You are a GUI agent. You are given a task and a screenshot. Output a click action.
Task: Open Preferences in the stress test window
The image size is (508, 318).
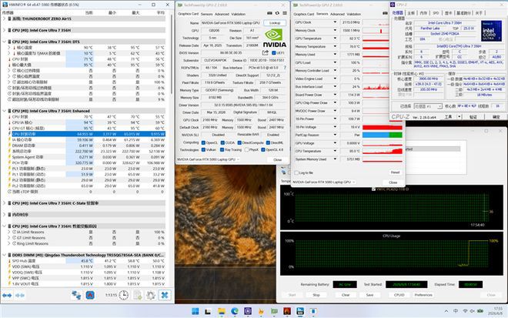(423, 295)
